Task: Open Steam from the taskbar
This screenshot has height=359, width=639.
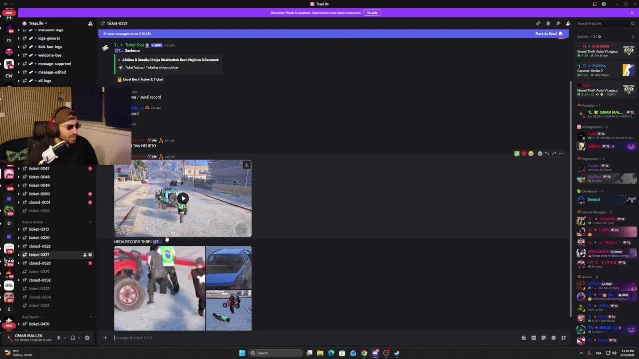Action: tap(397, 353)
